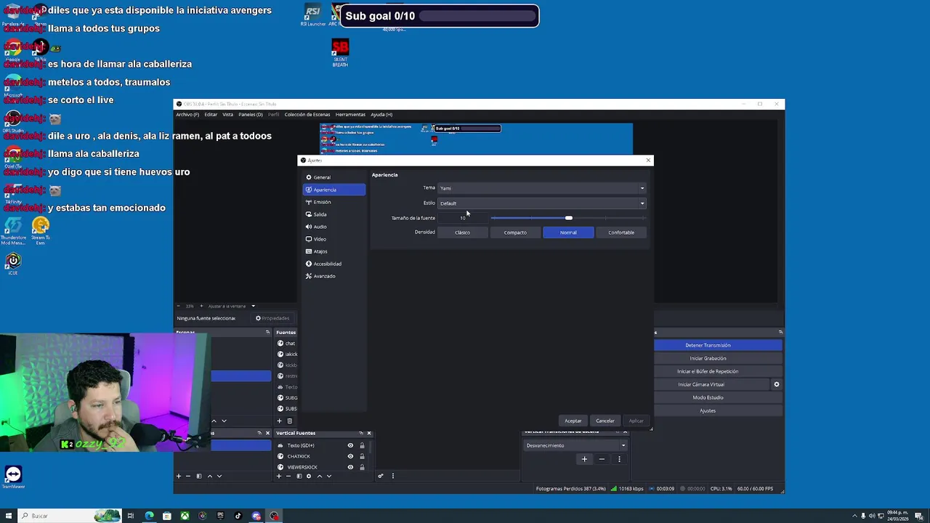Screen dimensions: 930x523
Task: Open Colección de Escenas menu
Action: click(307, 114)
